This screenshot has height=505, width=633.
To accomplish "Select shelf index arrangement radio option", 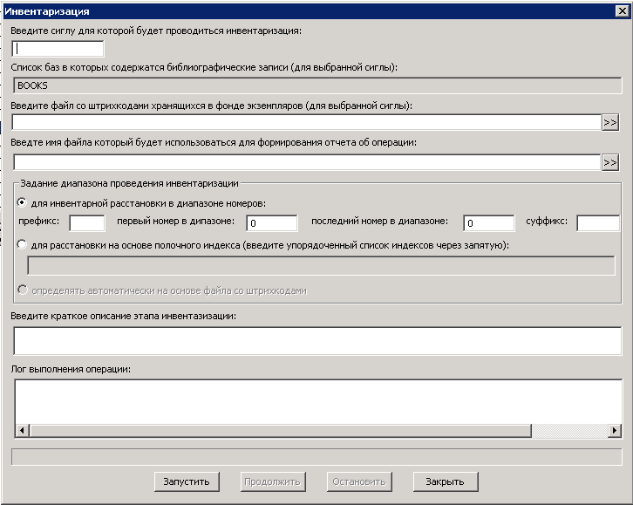I will tap(23, 245).
